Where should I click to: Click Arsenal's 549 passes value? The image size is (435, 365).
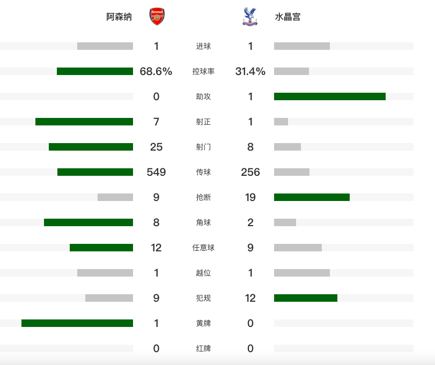pyautogui.click(x=156, y=172)
